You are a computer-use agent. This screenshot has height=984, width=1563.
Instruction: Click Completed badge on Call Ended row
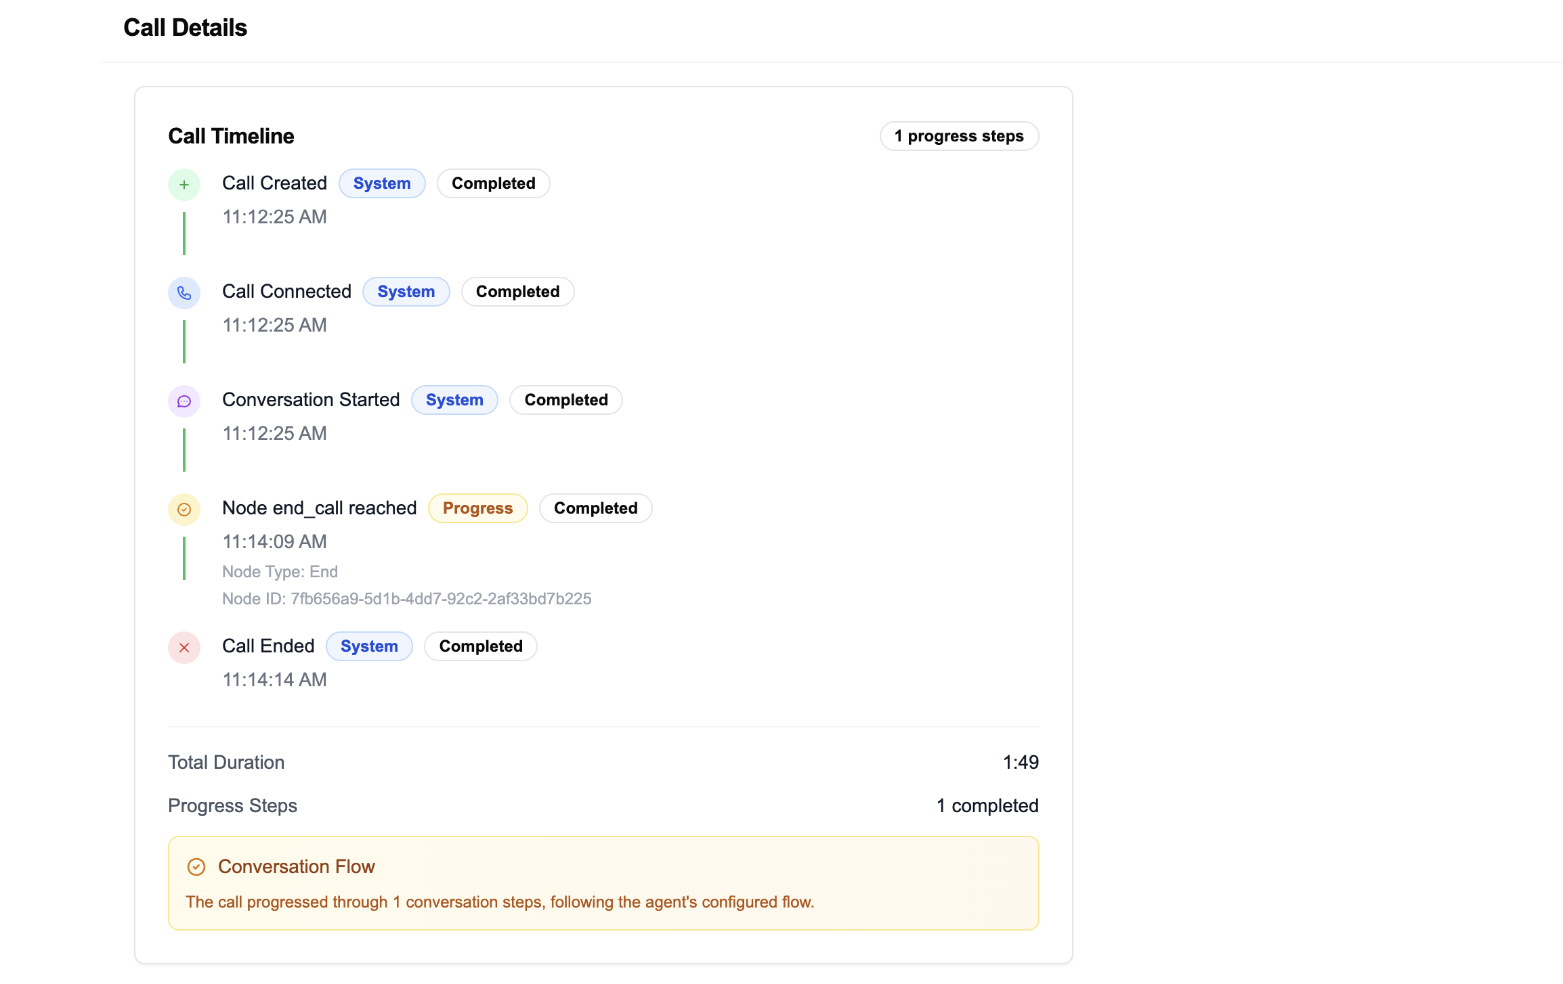pyautogui.click(x=481, y=646)
